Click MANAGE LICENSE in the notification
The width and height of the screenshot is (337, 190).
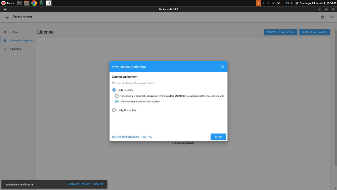(79, 184)
